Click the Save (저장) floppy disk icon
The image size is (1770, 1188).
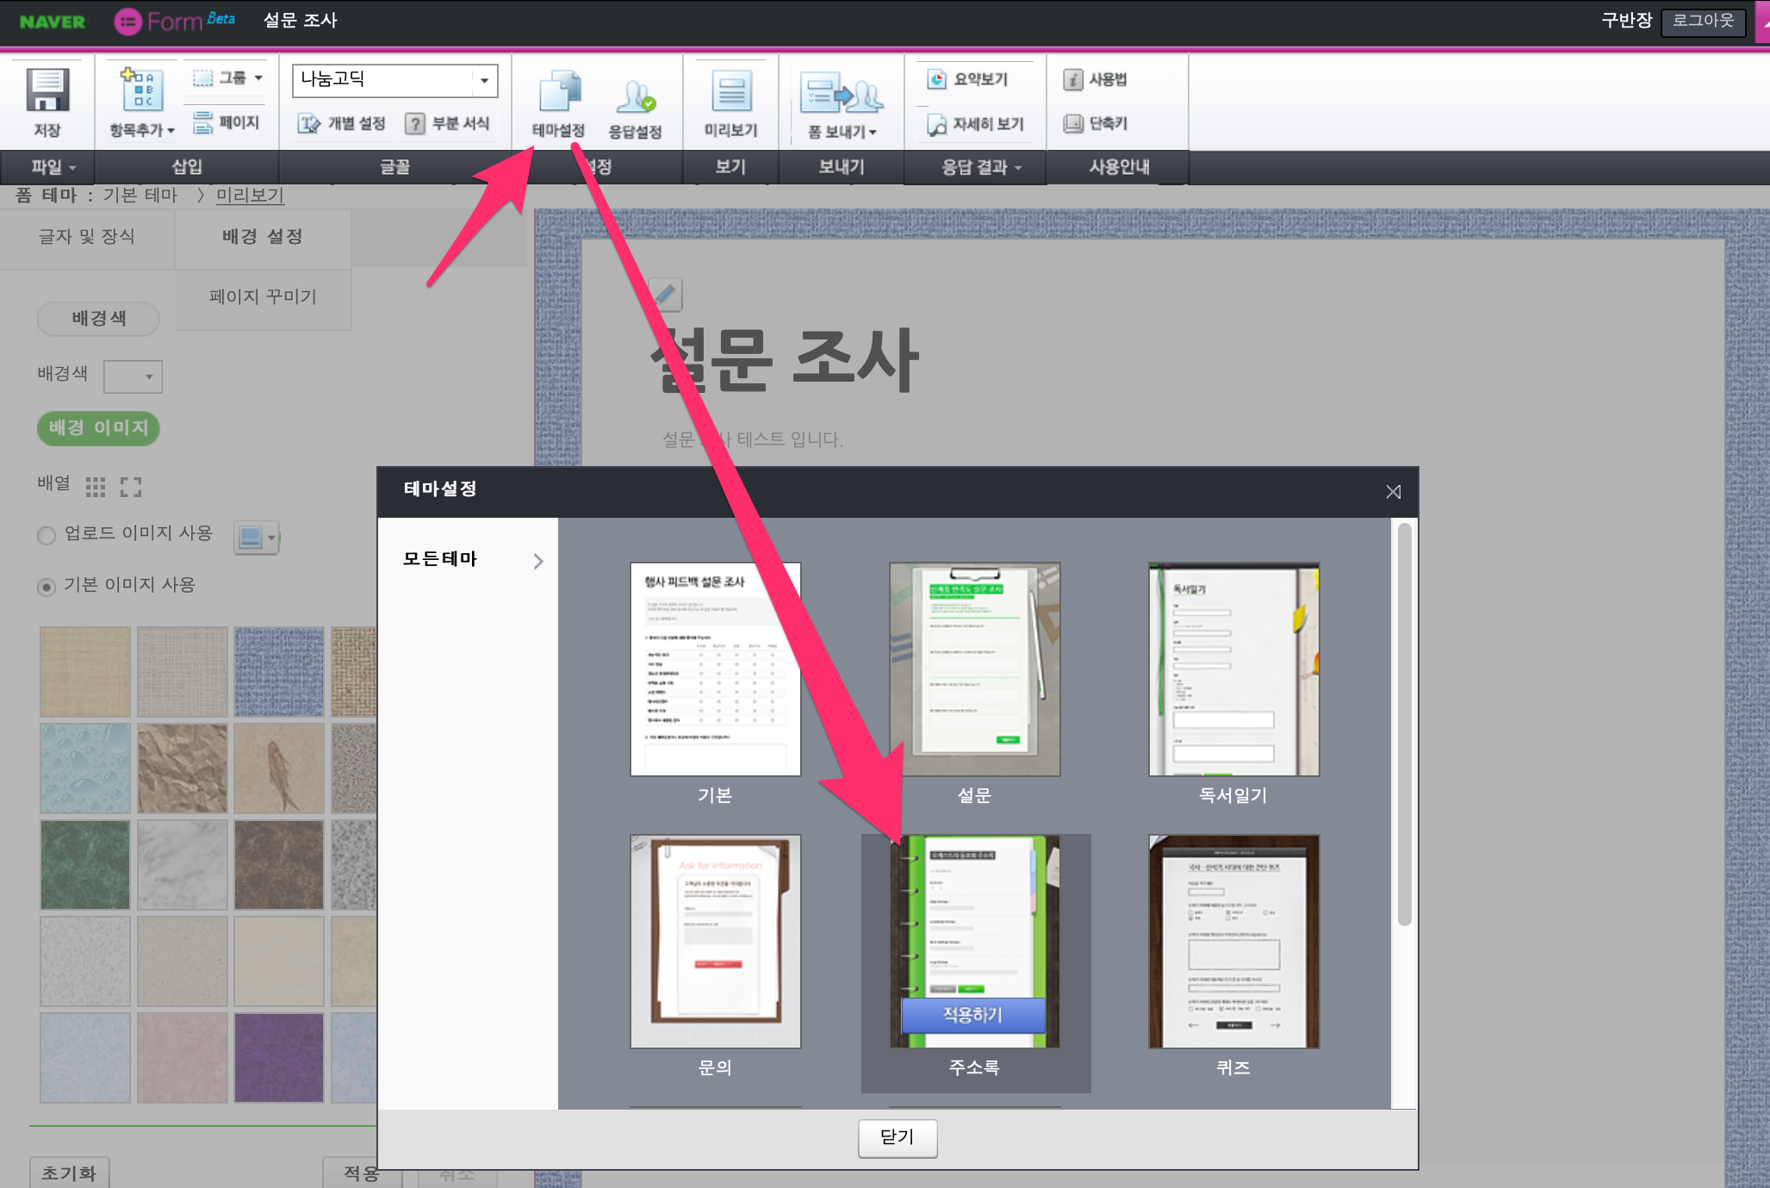(x=47, y=90)
